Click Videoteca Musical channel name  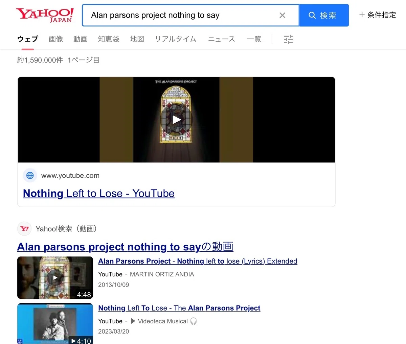tap(163, 321)
